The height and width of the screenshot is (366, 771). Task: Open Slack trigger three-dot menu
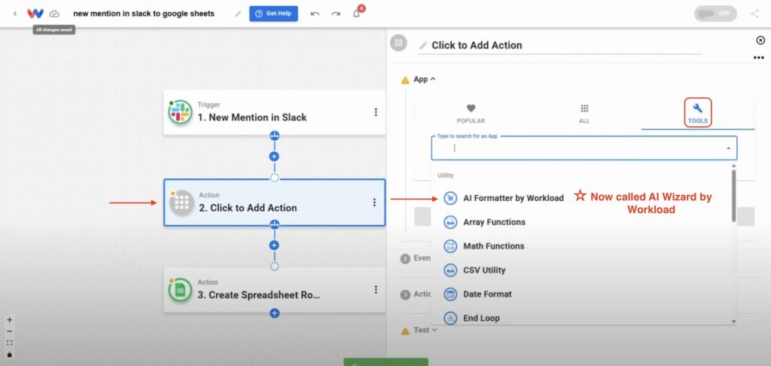click(x=376, y=112)
